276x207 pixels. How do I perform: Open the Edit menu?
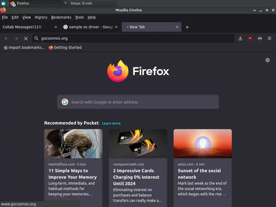(15, 17)
